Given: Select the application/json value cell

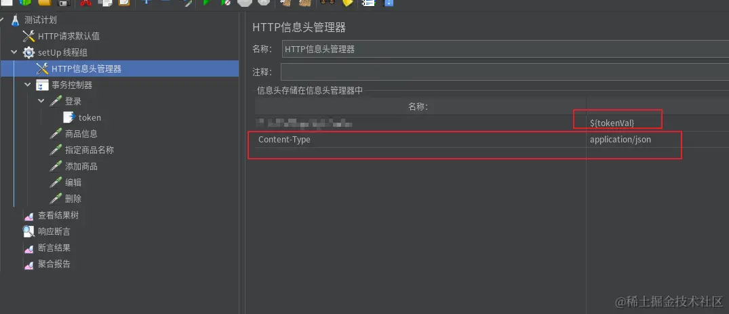Looking at the screenshot, I should coord(657,140).
